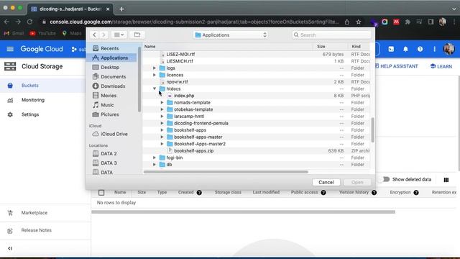This screenshot has height=259, width=460.
Task: Activate Cloud Shell terminal icon
Action: (391, 50)
